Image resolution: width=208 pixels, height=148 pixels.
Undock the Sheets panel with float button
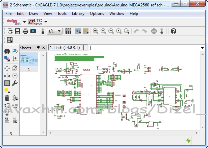click(x=38, y=48)
